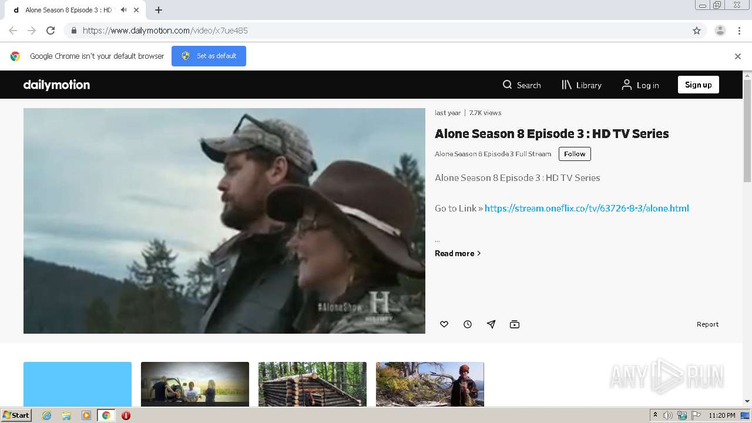Open the Action Center flag icon
The width and height of the screenshot is (752, 423).
point(696,415)
